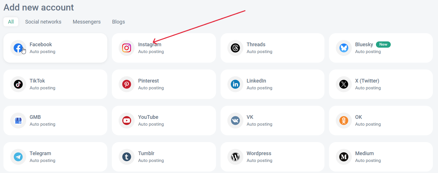Image resolution: width=438 pixels, height=173 pixels.
Task: Choose the TikTok logo icon
Action: [18, 84]
